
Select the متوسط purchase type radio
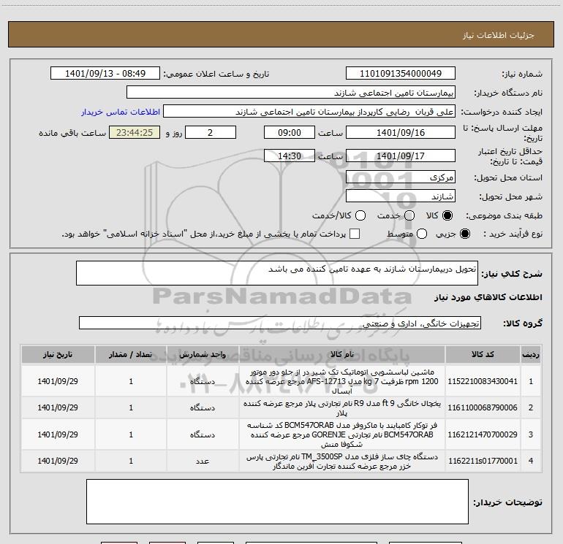(x=422, y=234)
